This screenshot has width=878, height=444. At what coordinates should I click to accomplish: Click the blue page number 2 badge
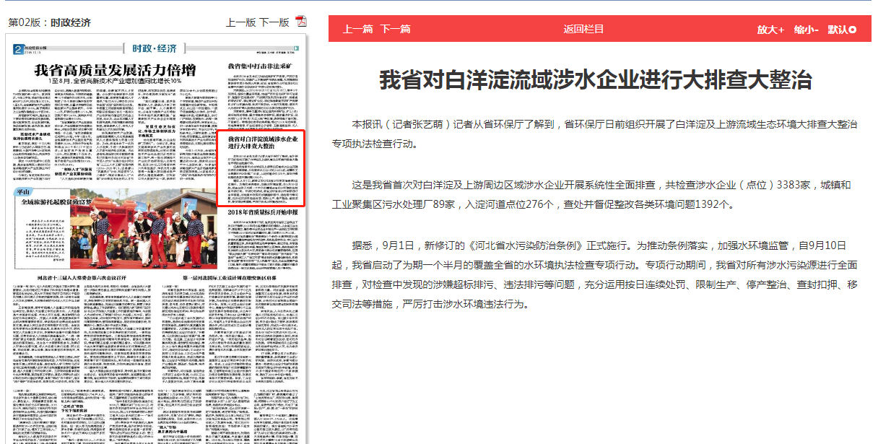pos(17,49)
